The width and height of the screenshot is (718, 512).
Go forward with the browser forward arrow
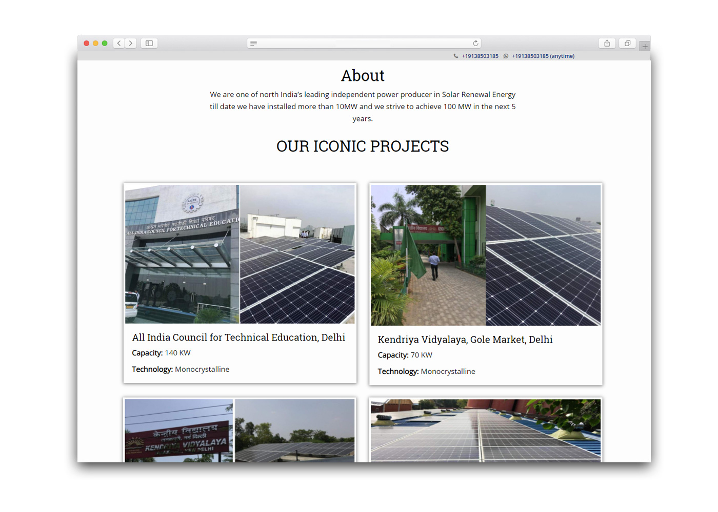coord(131,43)
